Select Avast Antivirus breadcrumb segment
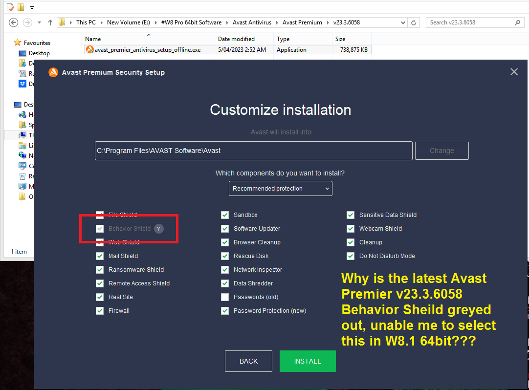The image size is (529, 390). click(252, 22)
